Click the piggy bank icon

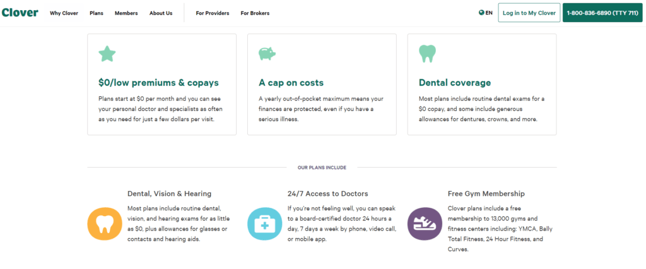click(x=267, y=54)
